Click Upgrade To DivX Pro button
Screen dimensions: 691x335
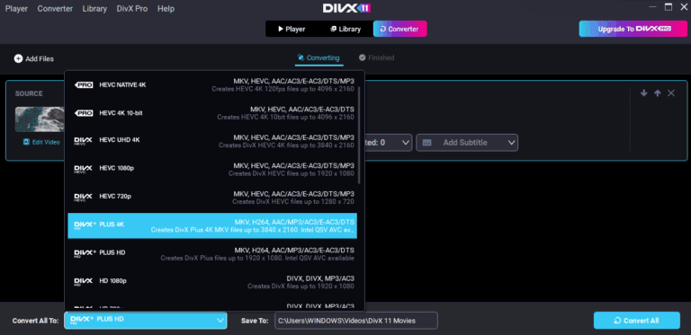pyautogui.click(x=633, y=29)
